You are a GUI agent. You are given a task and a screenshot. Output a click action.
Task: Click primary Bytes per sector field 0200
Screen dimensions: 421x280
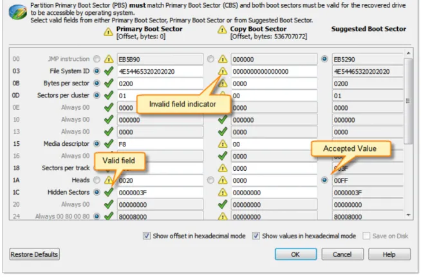coord(160,83)
